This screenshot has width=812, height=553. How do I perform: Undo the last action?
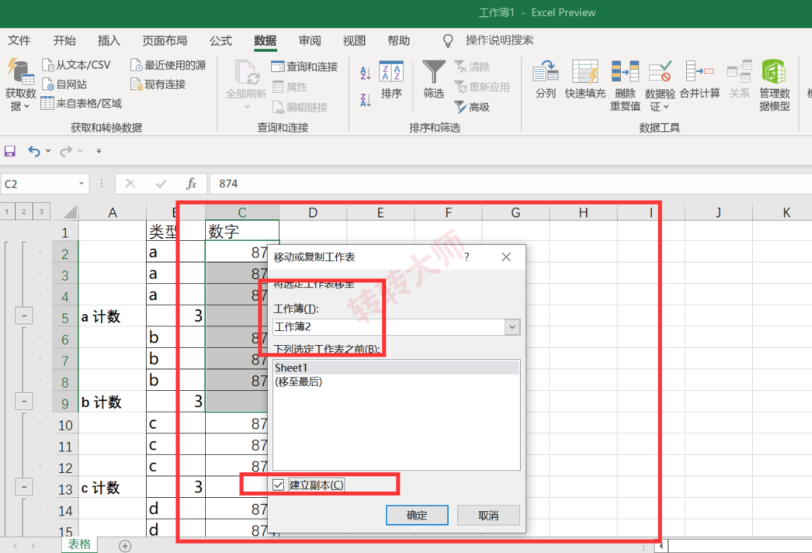[x=34, y=151]
